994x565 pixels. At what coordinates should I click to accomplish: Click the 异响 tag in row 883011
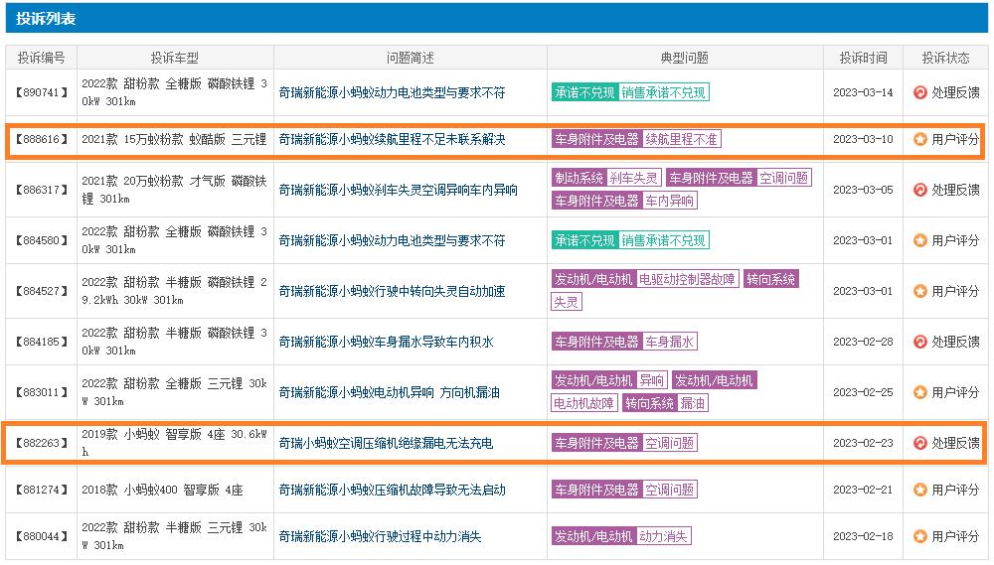tap(651, 380)
